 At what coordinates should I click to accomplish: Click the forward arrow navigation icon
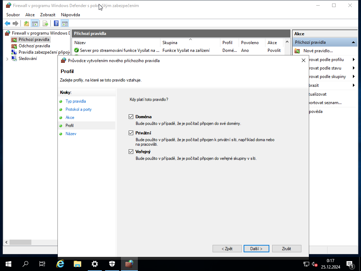point(15,23)
